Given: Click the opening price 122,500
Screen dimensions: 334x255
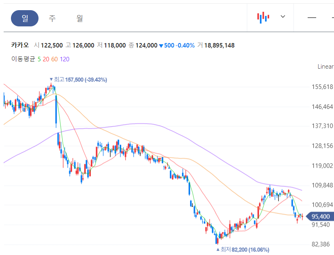Looking at the screenshot, I should click(x=52, y=45).
